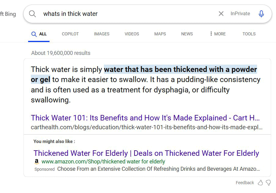
Task: Clear the search query with X icon
Action: [x=221, y=13]
